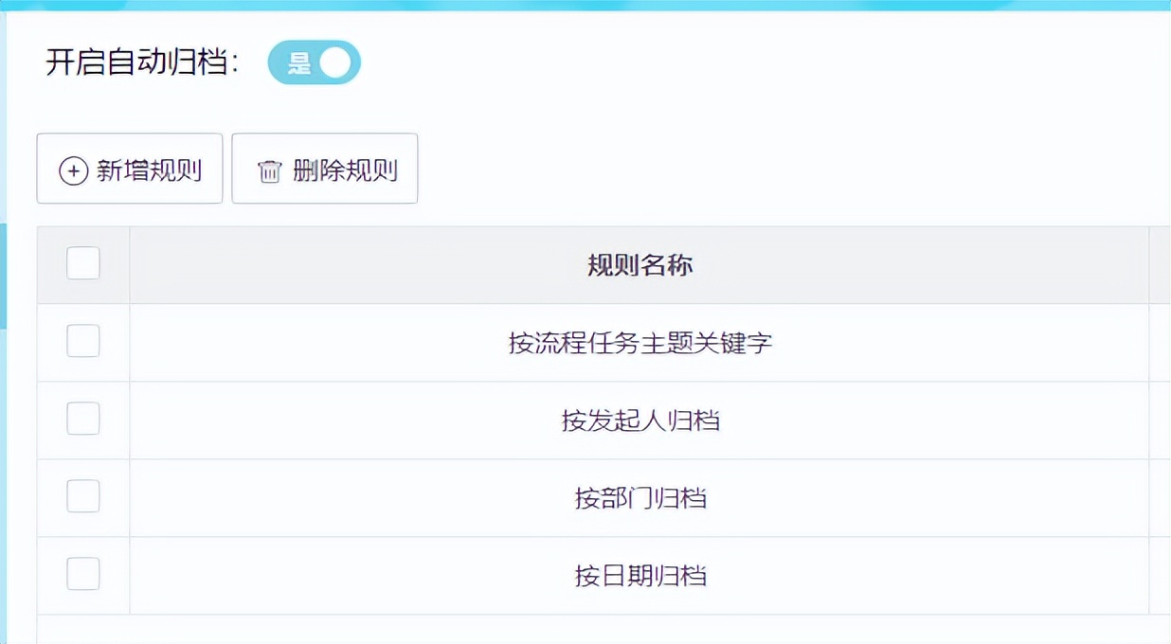The image size is (1171, 644).
Task: Check the checkbox for 按部门归档
Action: point(82,496)
